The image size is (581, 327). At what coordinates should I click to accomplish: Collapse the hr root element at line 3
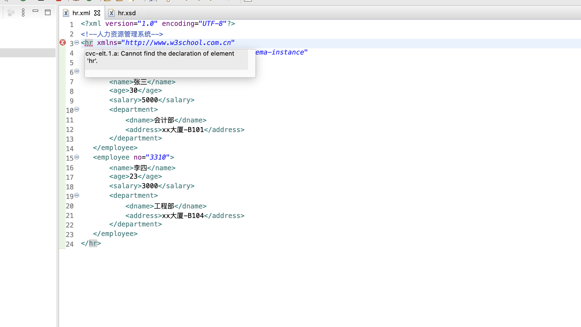76,42
